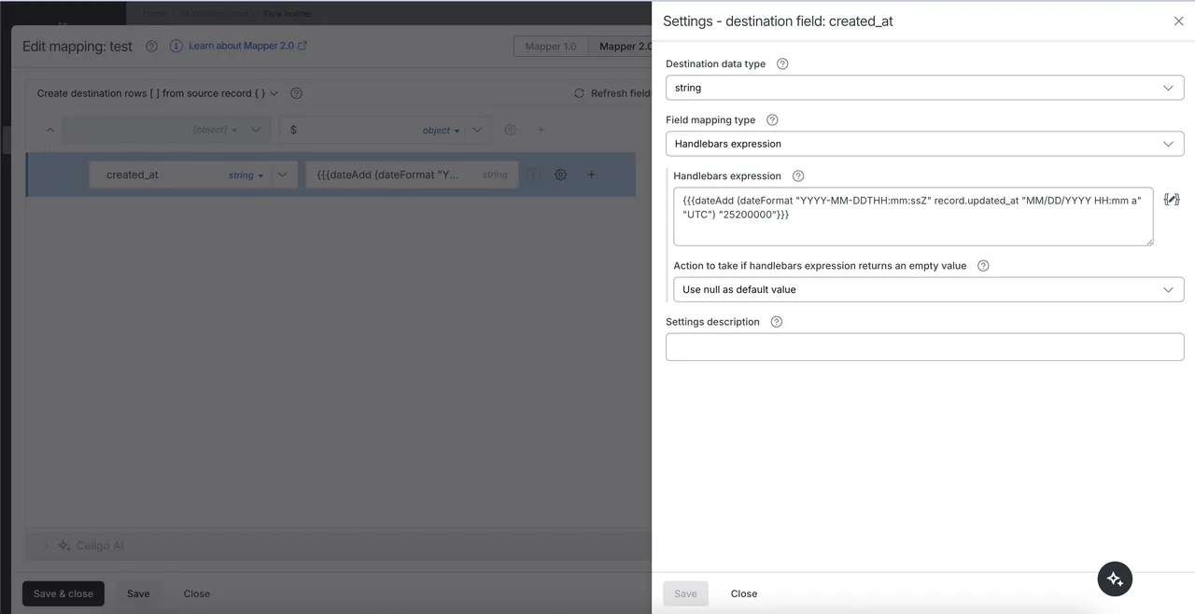Viewport: 1195px width, 614px height.
Task: Click the Settings - destination field title
Action: pos(778,21)
